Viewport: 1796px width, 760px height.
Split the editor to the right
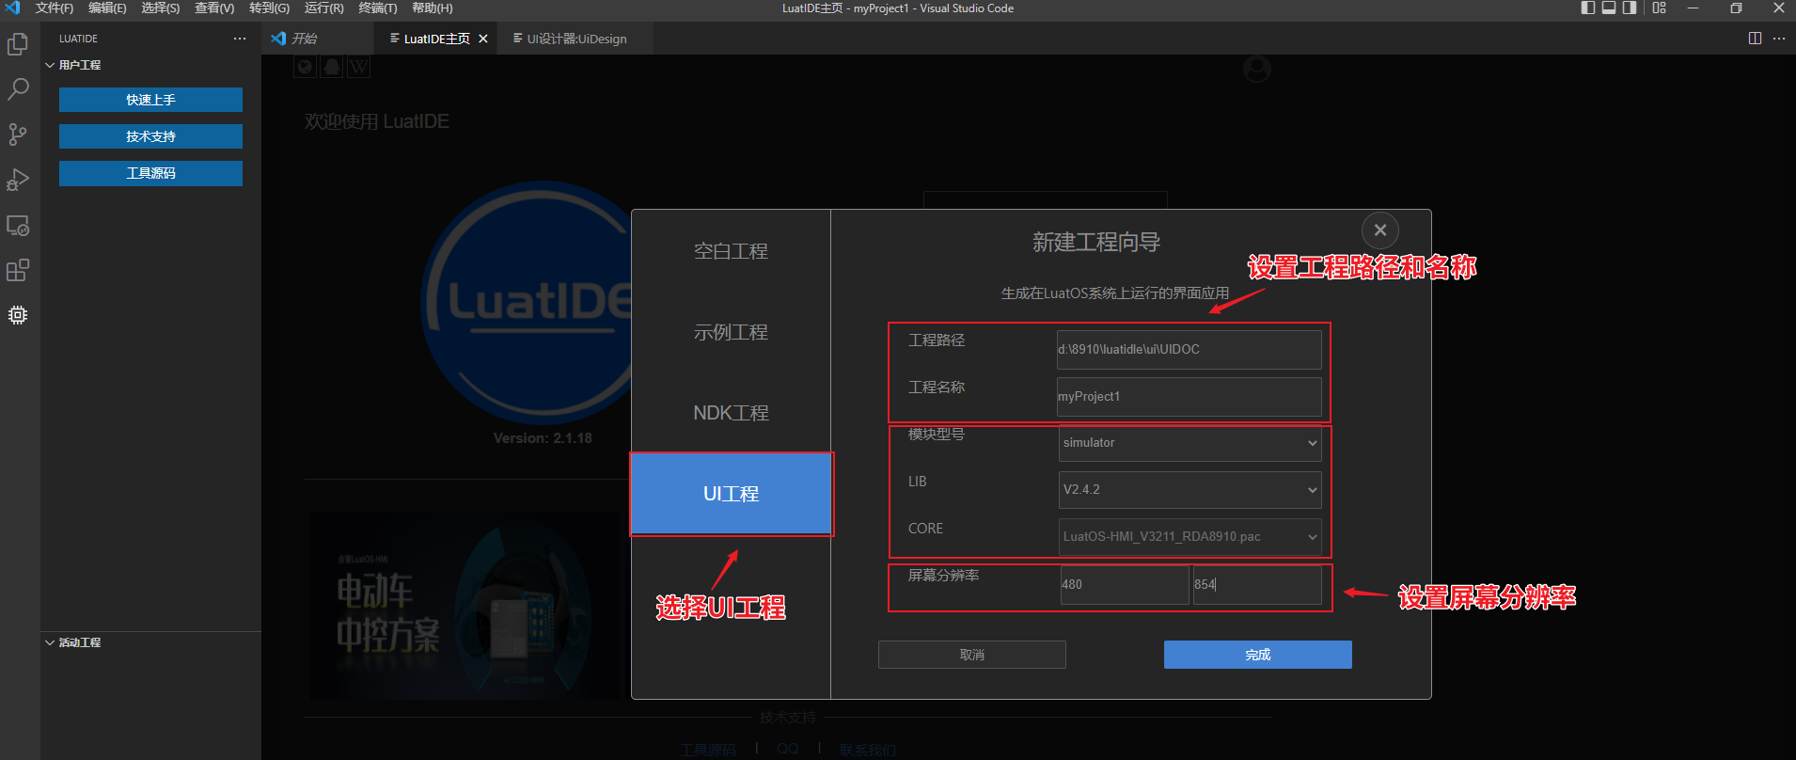tap(1755, 39)
